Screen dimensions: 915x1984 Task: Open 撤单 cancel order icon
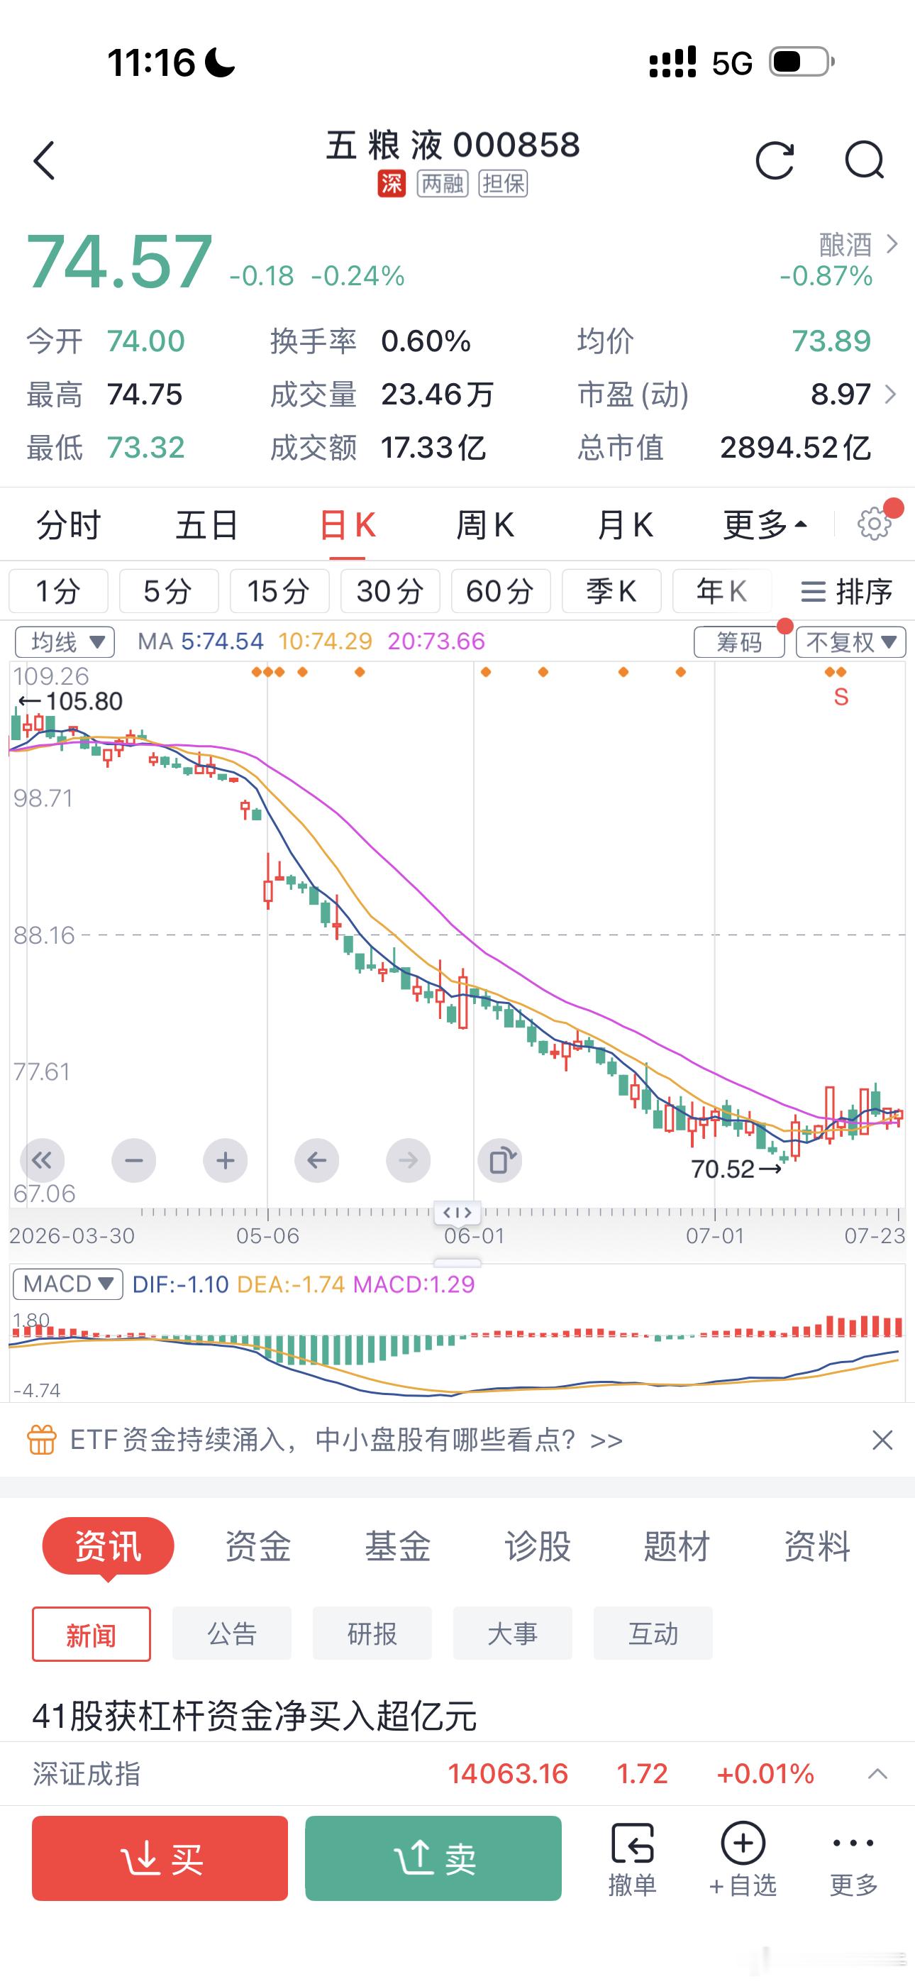632,1858
